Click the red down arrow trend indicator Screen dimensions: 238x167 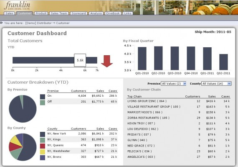tap(107, 61)
